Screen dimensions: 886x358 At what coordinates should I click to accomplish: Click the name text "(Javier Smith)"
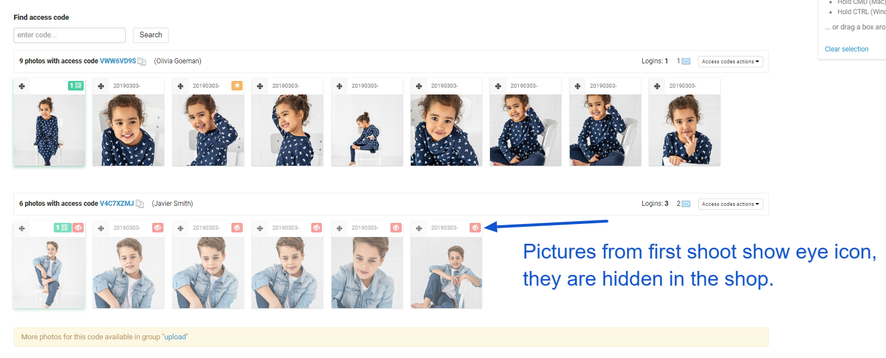[x=173, y=204]
